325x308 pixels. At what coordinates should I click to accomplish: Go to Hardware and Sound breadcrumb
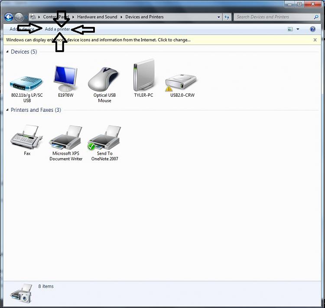coord(97,17)
